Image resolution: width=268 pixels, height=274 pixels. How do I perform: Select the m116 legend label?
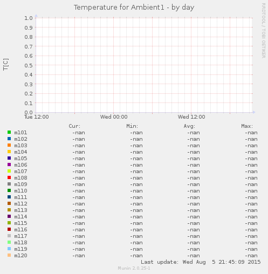[x=20, y=230]
